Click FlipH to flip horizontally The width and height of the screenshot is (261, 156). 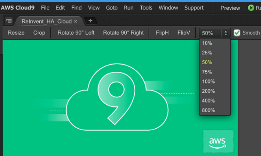coord(162,33)
